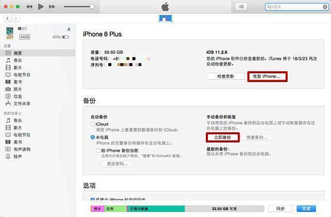
Task: Focus the search field
Action: coord(297,7)
